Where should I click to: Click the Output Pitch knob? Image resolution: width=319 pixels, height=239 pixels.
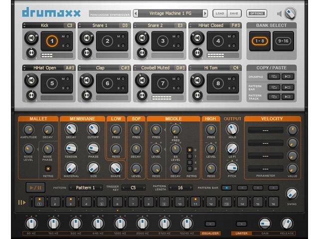(232, 168)
